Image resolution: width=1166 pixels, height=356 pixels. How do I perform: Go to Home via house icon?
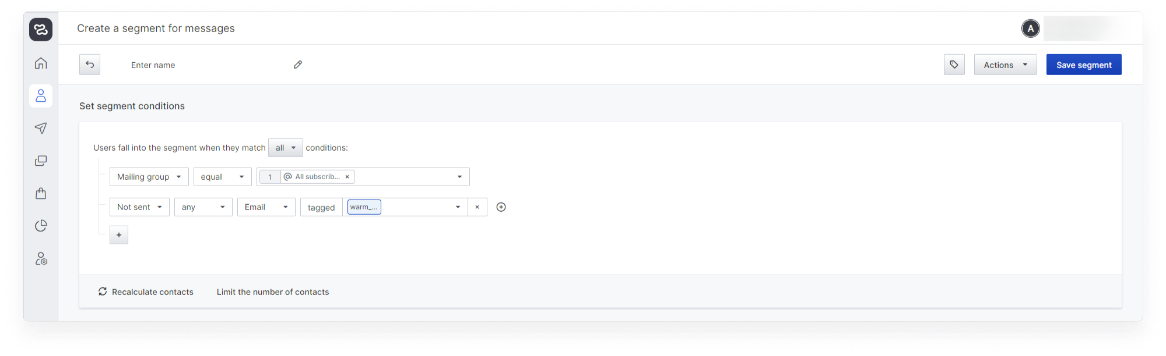point(41,63)
